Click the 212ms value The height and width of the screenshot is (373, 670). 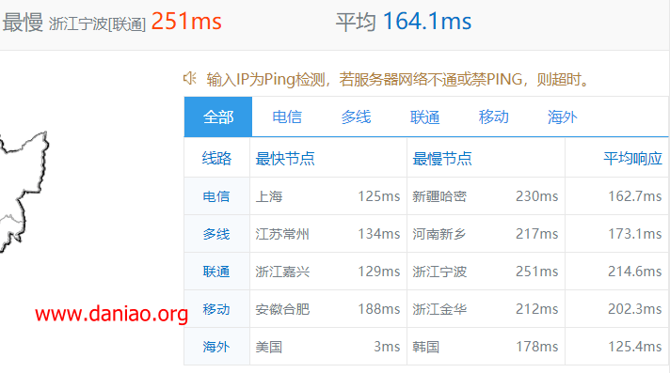(536, 309)
